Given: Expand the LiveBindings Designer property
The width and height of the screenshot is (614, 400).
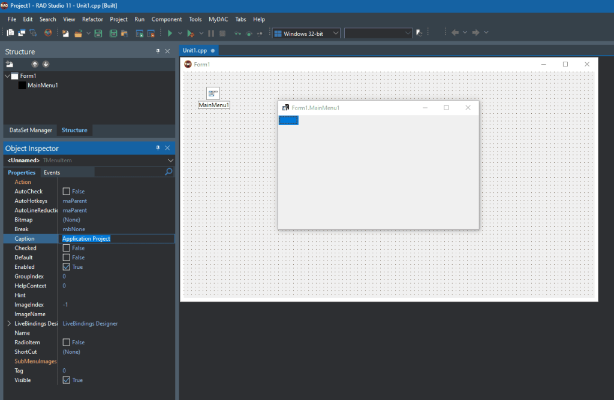Looking at the screenshot, I should [x=9, y=323].
